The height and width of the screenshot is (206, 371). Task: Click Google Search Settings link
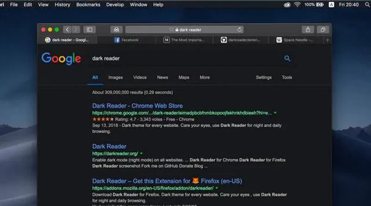pyautogui.click(x=263, y=77)
